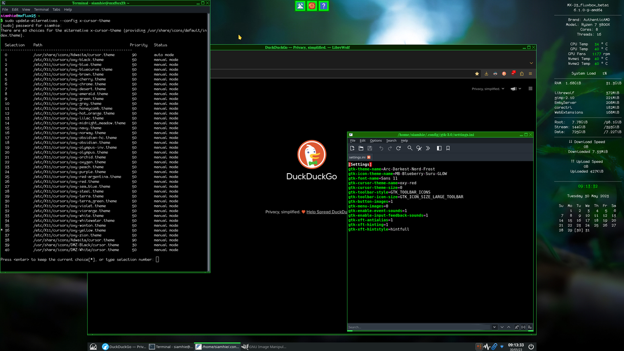Click the editor Search... input field
This screenshot has height=351, width=624.
click(419, 327)
